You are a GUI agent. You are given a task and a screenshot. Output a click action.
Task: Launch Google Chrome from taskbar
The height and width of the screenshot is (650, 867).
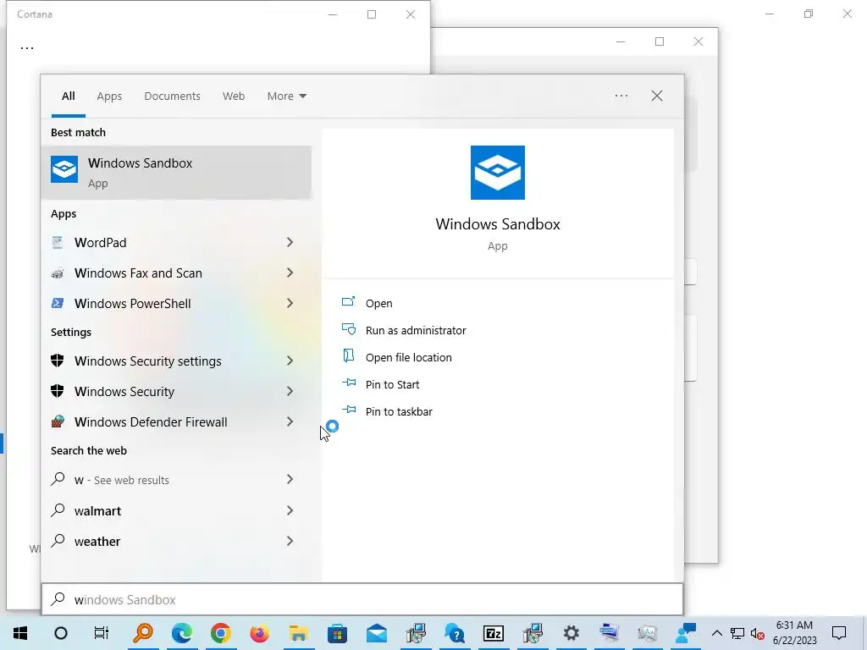221,633
